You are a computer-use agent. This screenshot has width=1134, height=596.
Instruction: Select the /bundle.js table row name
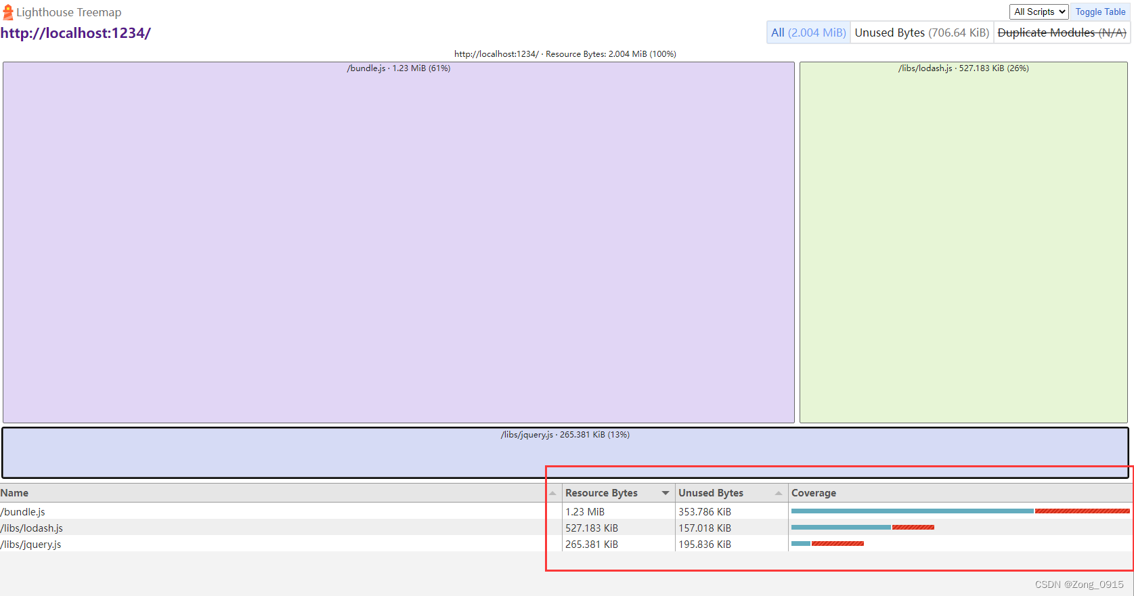(x=23, y=512)
